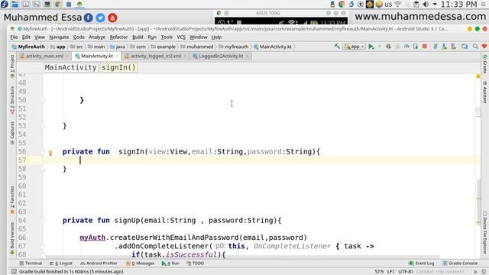Toggle the Assistant side panel
Screen dimensions: 489x275
tap(485, 92)
